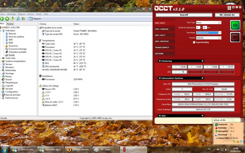This screenshot has width=245, height=153.
Task: Open the volume control in system tray
Action: (x=226, y=150)
